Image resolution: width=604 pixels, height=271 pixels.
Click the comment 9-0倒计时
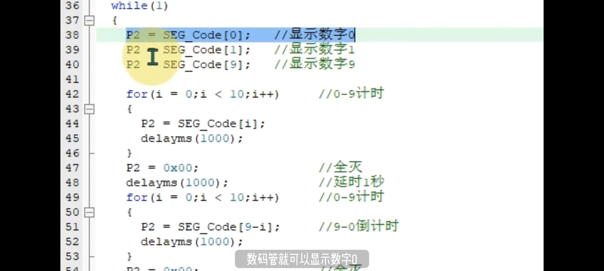pos(359,226)
